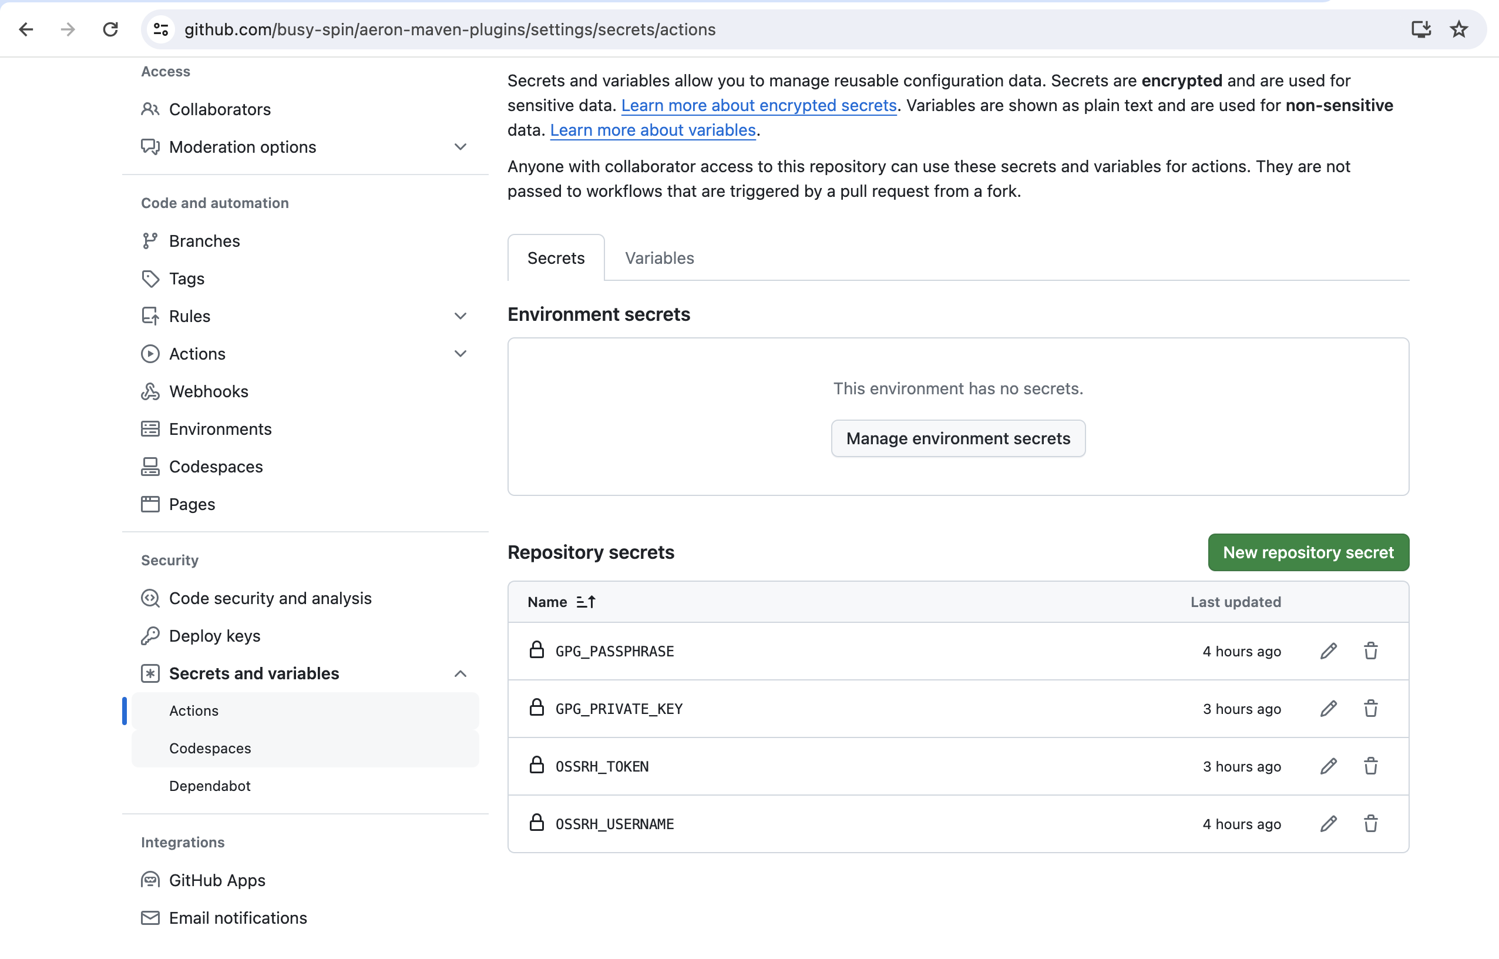Delete the GPG_PRIVATE_KEY secret trash icon

click(1371, 709)
